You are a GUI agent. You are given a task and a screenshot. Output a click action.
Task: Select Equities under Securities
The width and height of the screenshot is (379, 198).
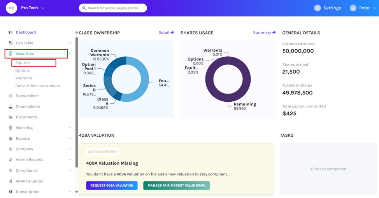point(23,63)
